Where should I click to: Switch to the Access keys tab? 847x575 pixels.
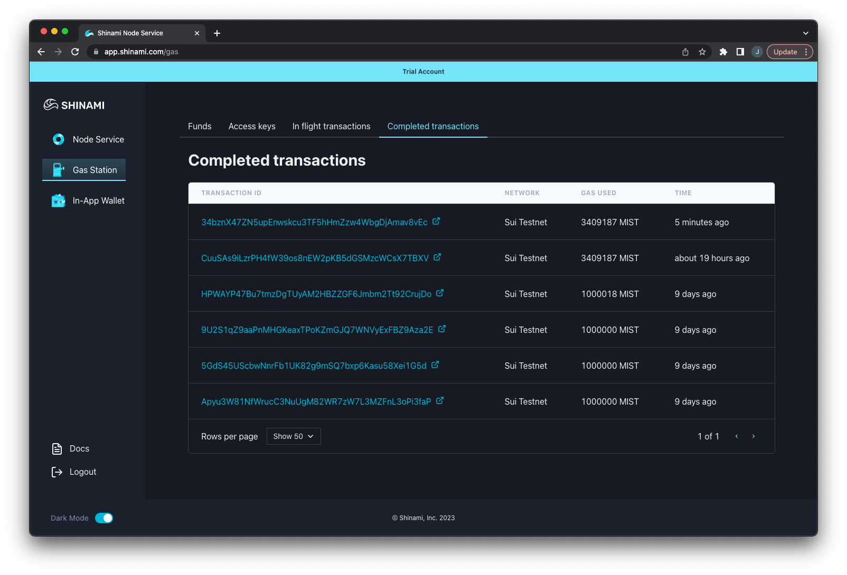252,127
